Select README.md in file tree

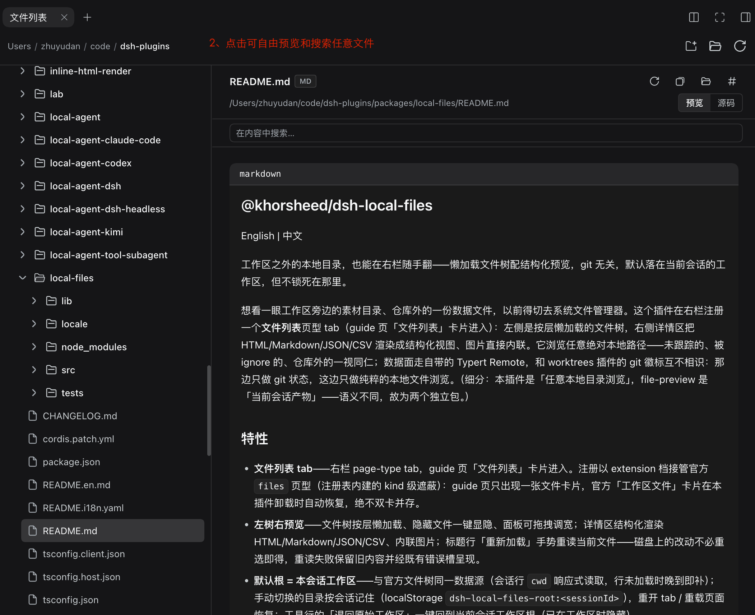click(112, 531)
